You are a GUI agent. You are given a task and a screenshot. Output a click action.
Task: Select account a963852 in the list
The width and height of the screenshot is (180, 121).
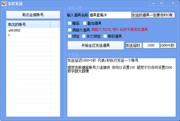pyautogui.click(x=14, y=30)
